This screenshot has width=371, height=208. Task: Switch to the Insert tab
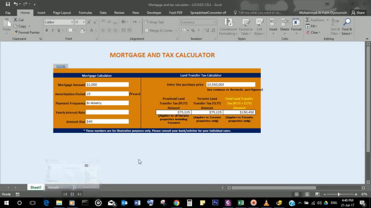(x=41, y=13)
